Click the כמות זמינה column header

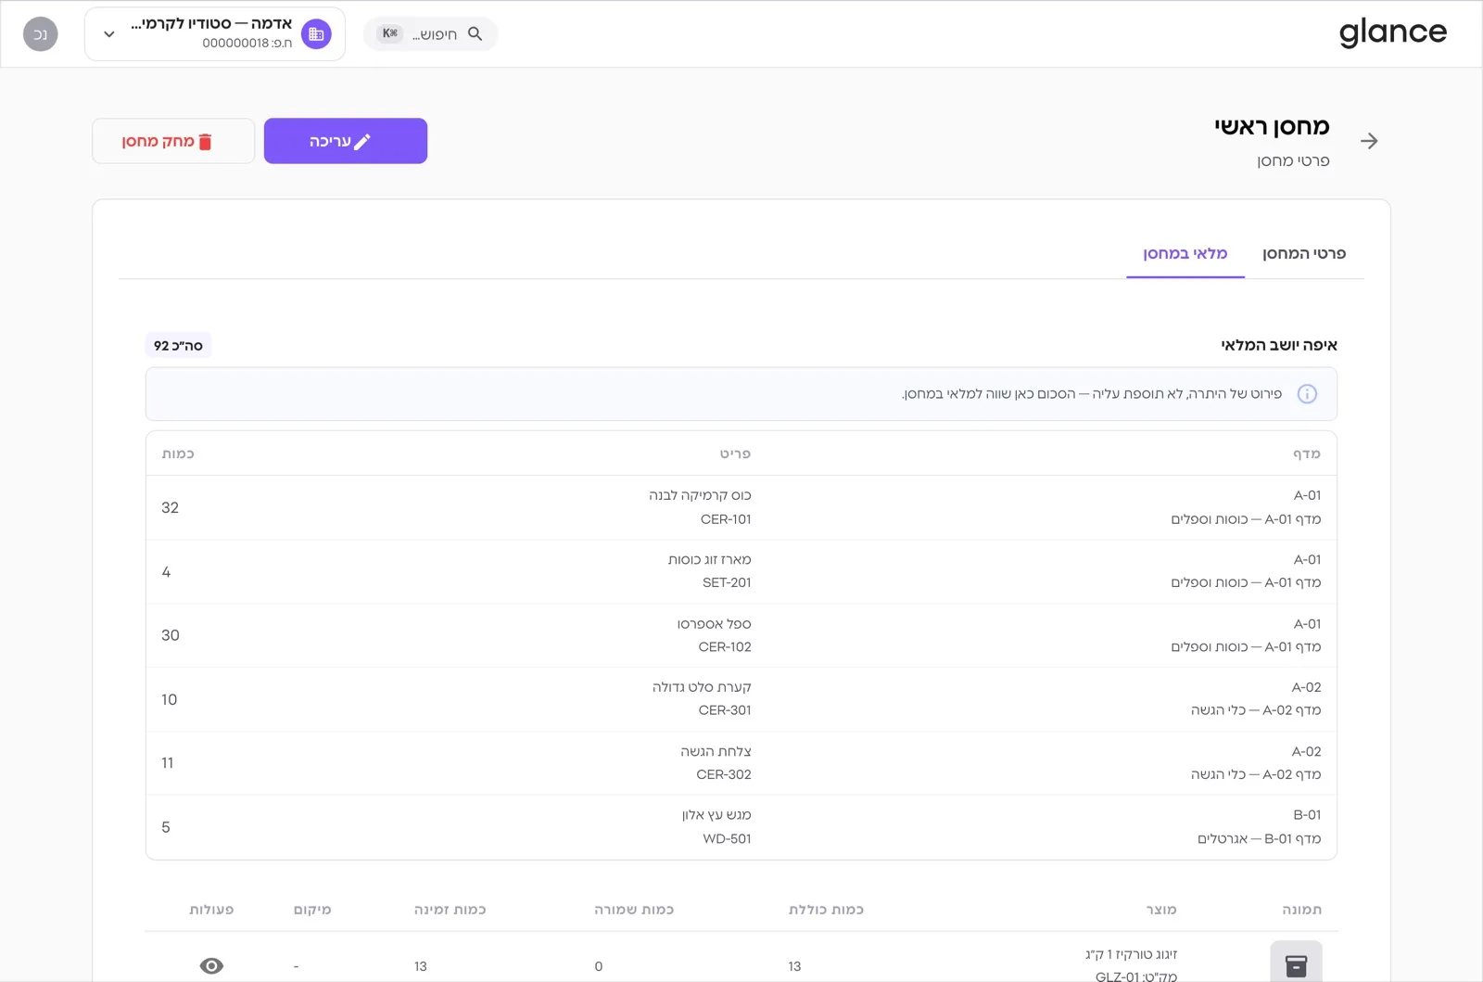coord(450,910)
